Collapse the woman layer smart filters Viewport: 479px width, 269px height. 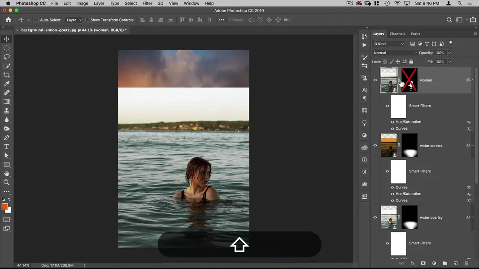(x=473, y=80)
